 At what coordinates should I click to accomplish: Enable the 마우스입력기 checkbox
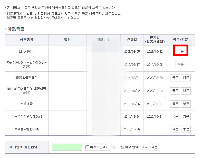click(87, 147)
